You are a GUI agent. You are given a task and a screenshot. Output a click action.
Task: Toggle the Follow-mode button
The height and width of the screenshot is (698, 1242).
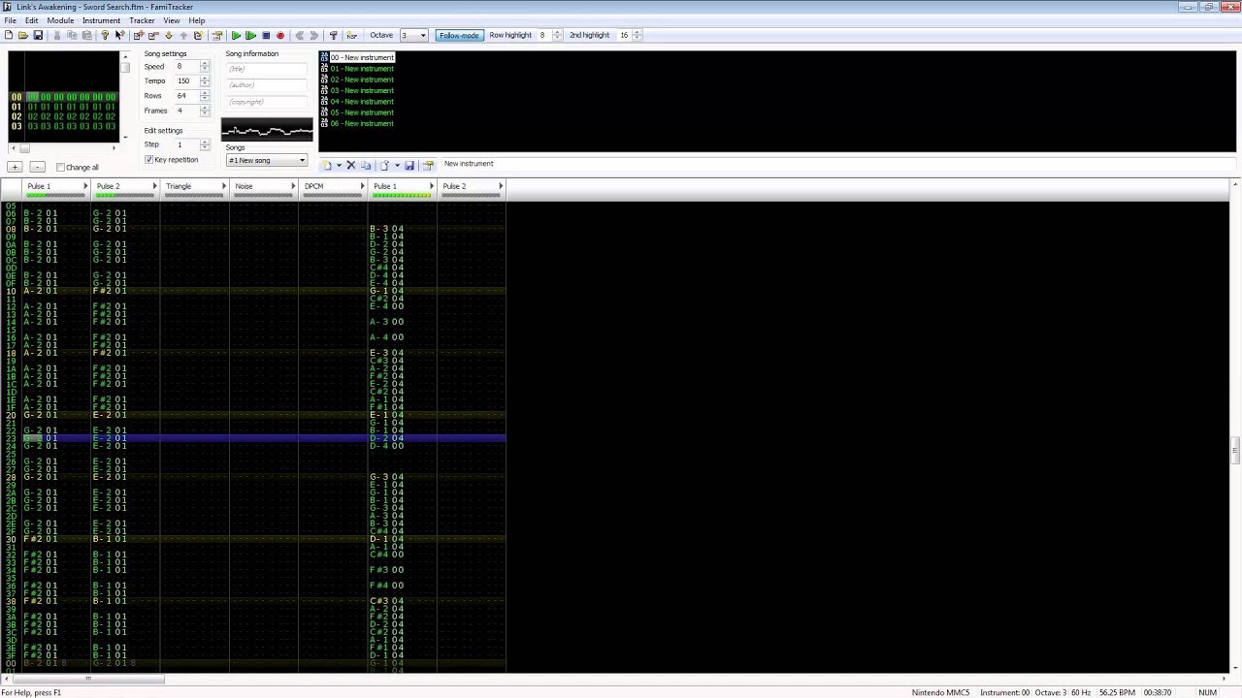pyautogui.click(x=459, y=35)
